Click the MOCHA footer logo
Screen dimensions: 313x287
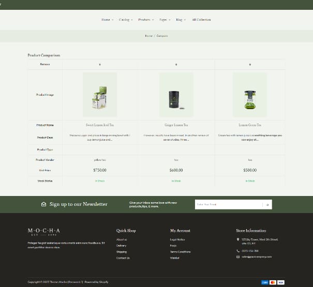click(x=44, y=232)
